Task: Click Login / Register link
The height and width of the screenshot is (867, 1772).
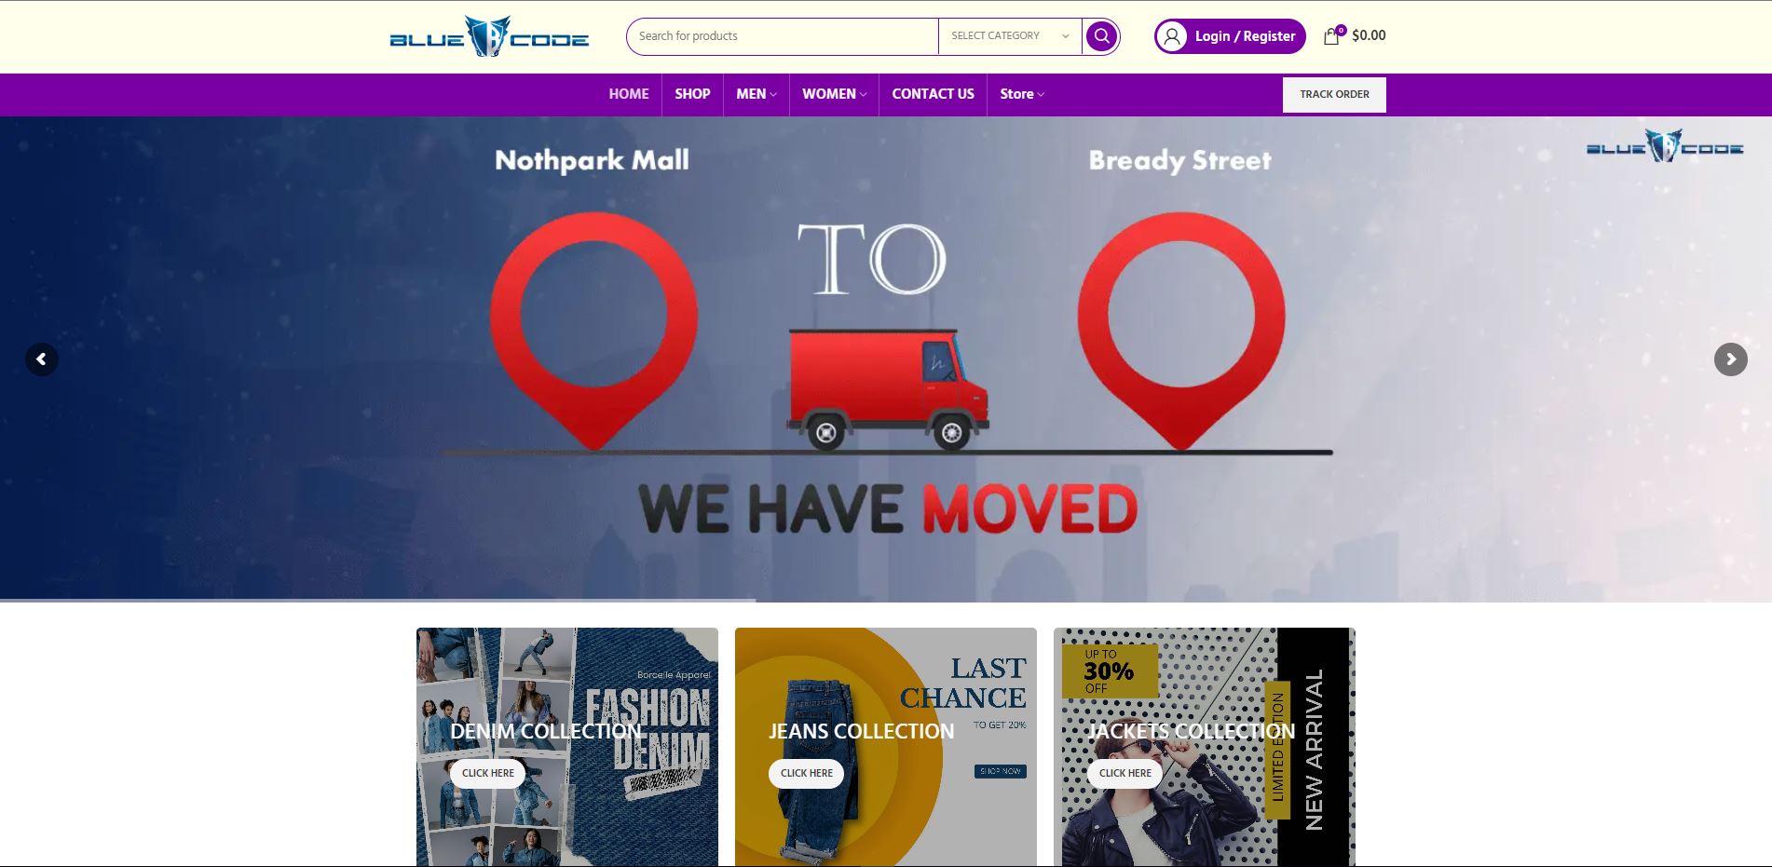Action: 1245,36
